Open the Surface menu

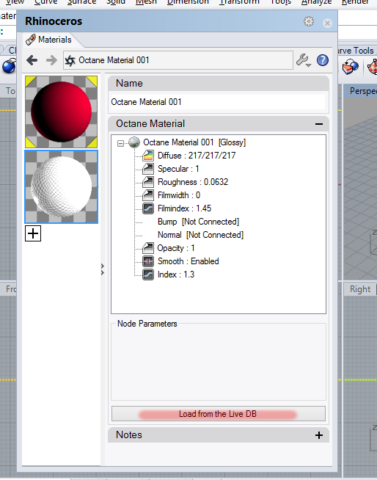(x=81, y=2)
